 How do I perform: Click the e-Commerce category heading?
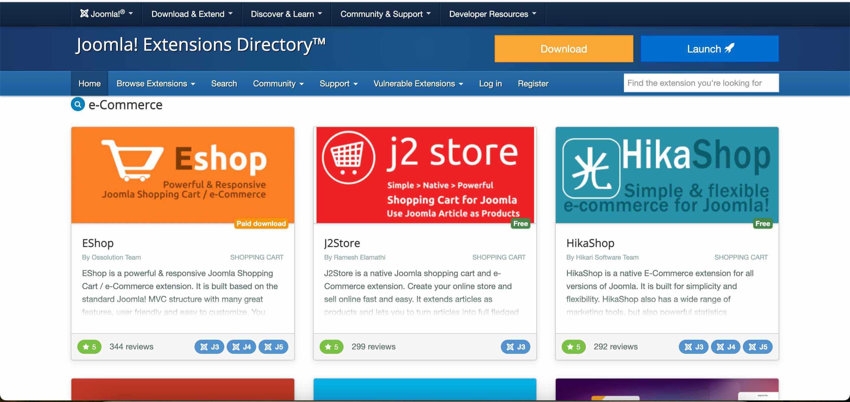[125, 105]
